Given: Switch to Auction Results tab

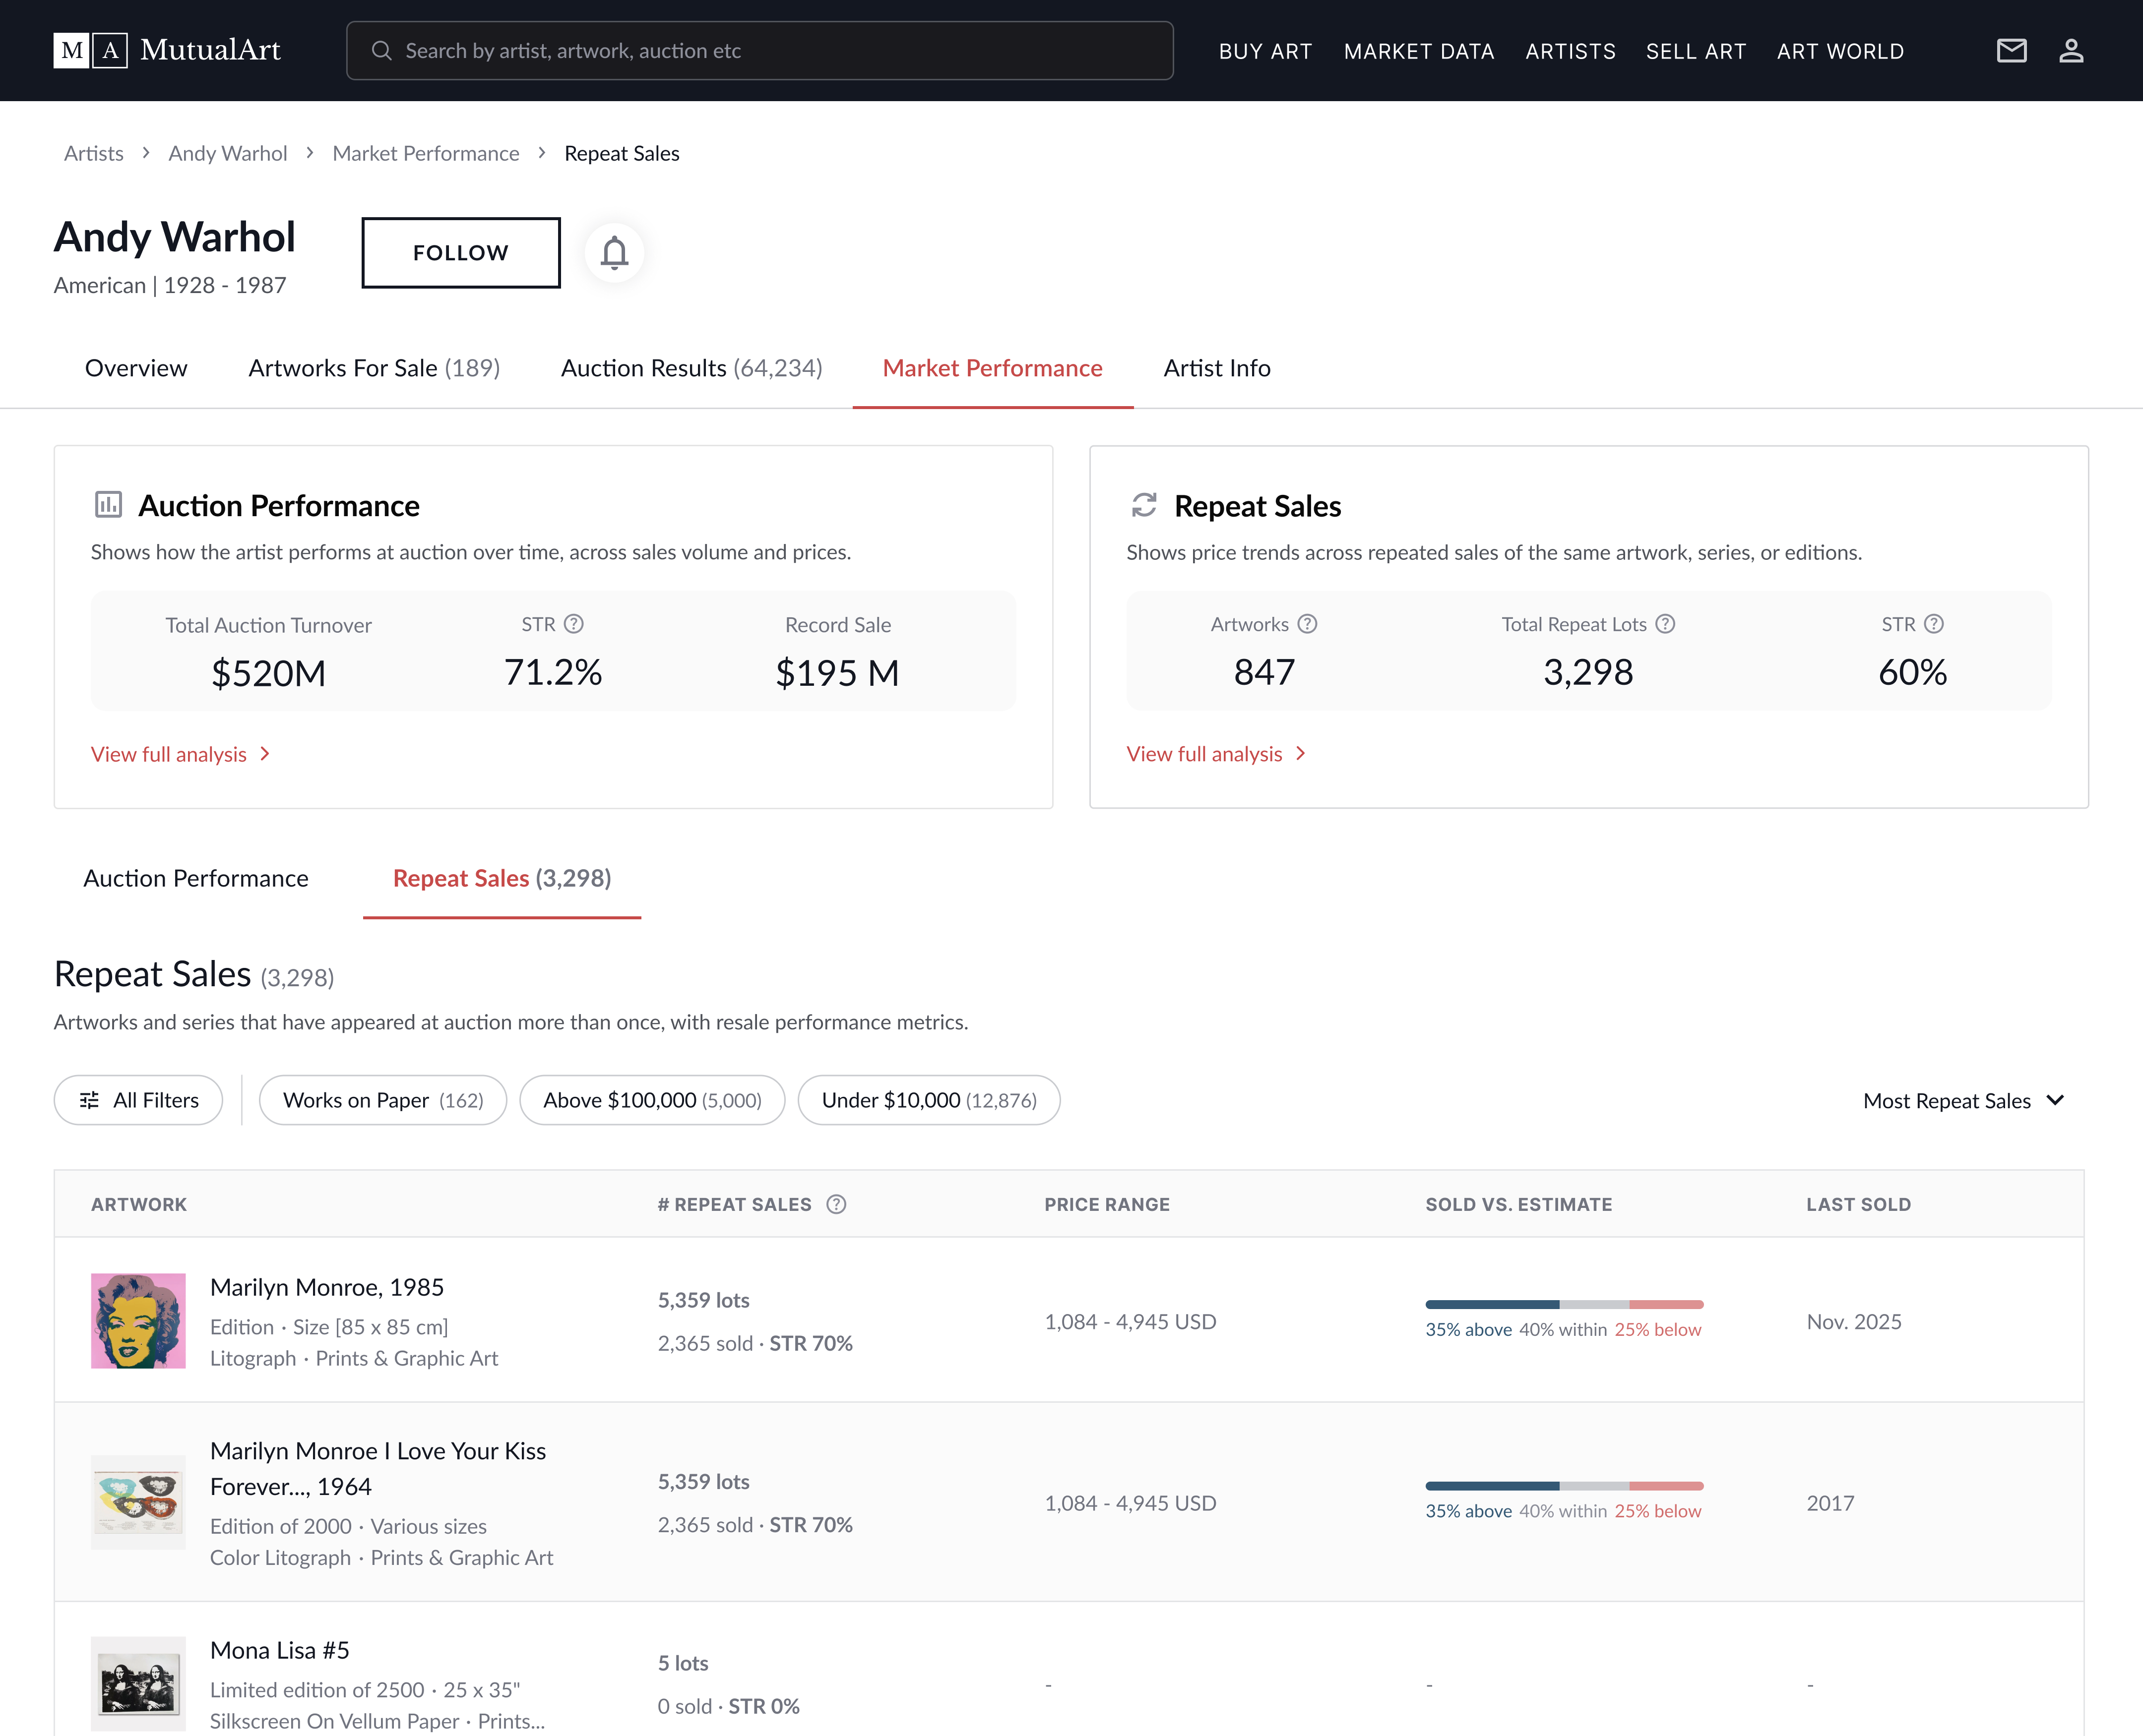Looking at the screenshot, I should pos(692,368).
